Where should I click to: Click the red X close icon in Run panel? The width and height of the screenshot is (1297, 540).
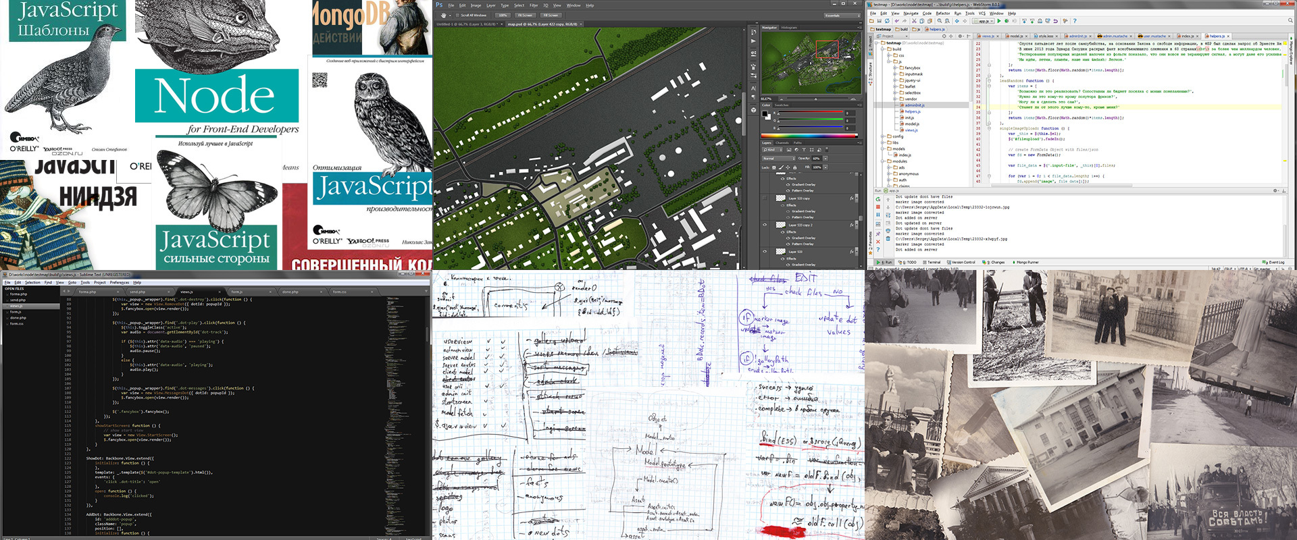(878, 242)
